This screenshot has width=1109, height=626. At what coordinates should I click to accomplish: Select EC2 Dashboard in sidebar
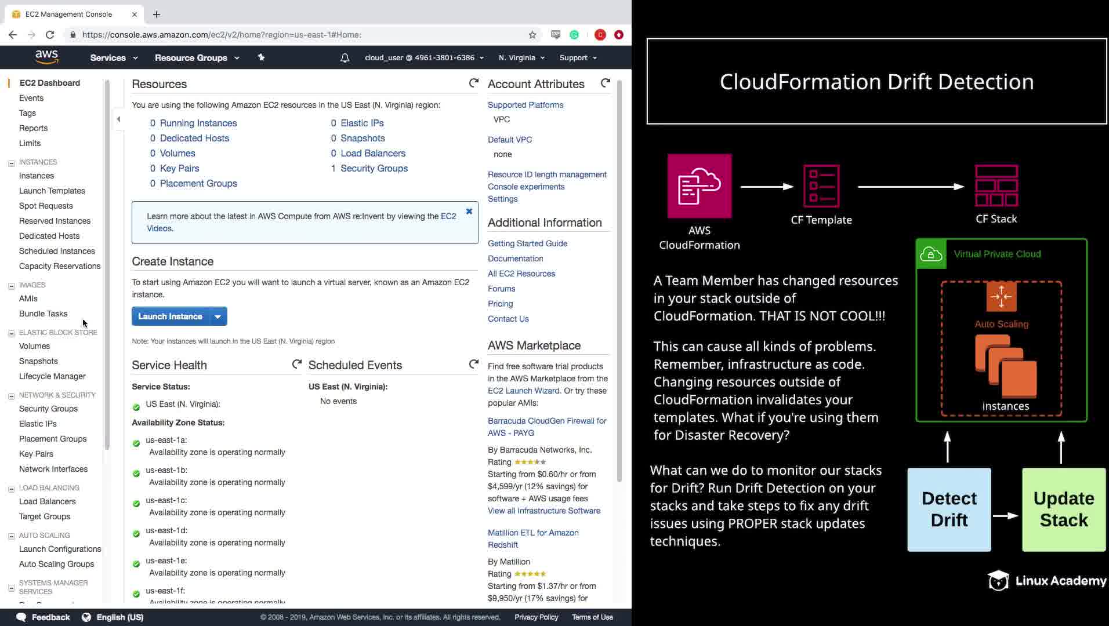pos(50,83)
